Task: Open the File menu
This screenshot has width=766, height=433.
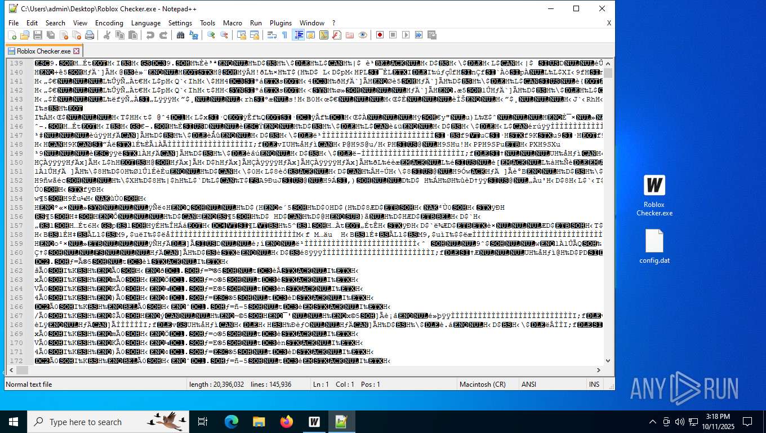Action: point(14,23)
